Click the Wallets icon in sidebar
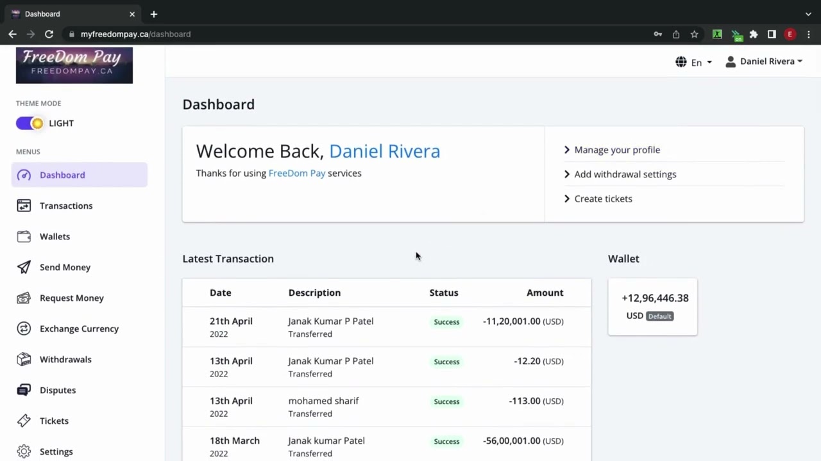821x461 pixels. (x=24, y=236)
